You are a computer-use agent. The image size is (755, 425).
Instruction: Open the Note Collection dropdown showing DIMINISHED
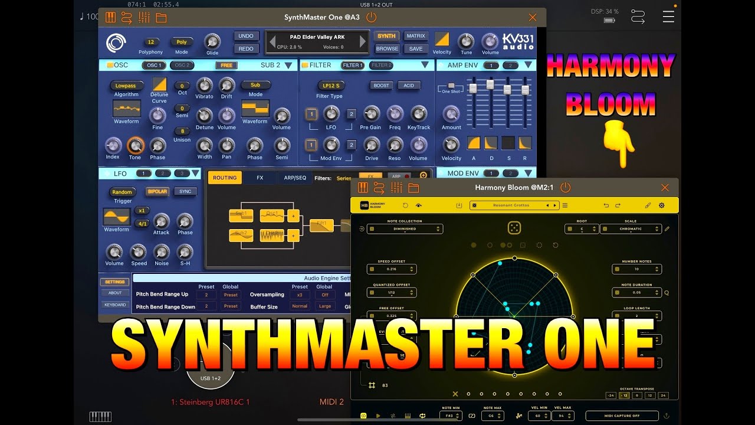coord(406,228)
